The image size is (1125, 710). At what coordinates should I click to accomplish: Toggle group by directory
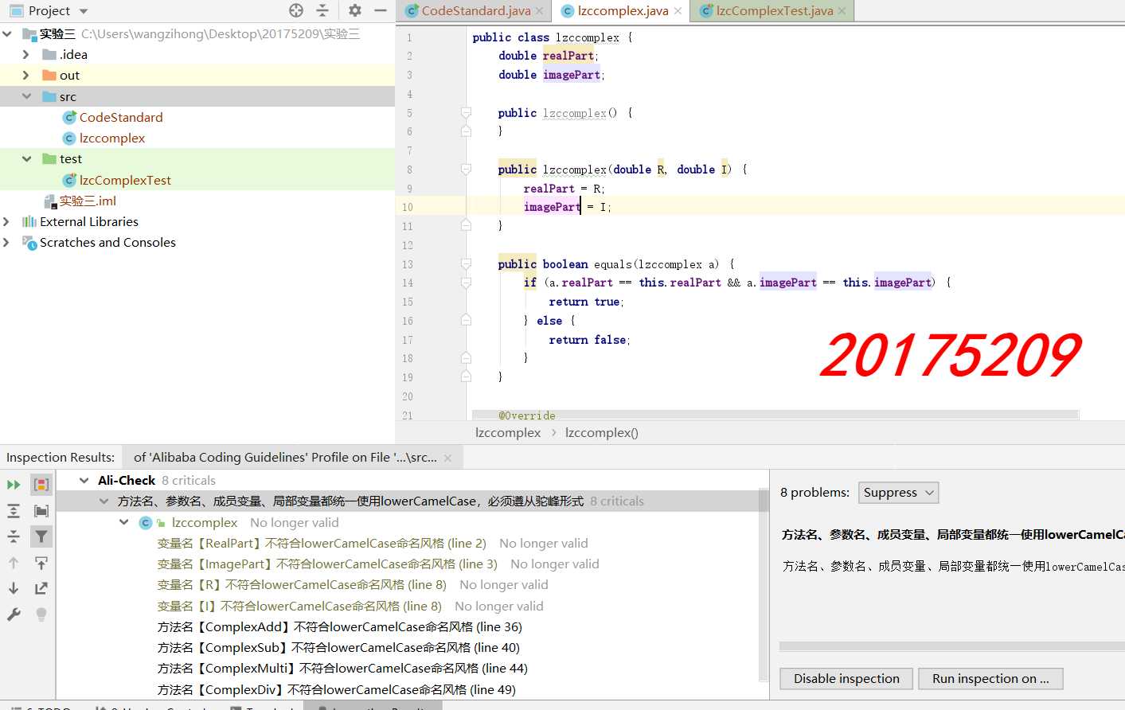coord(41,511)
